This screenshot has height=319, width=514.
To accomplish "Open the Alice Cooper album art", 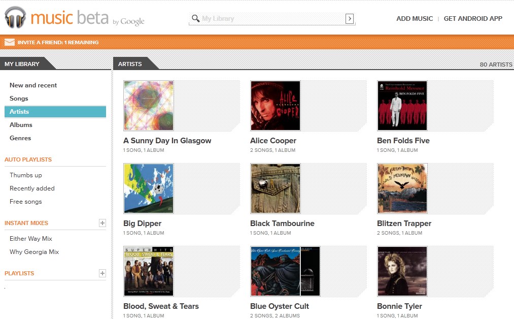I will click(276, 106).
